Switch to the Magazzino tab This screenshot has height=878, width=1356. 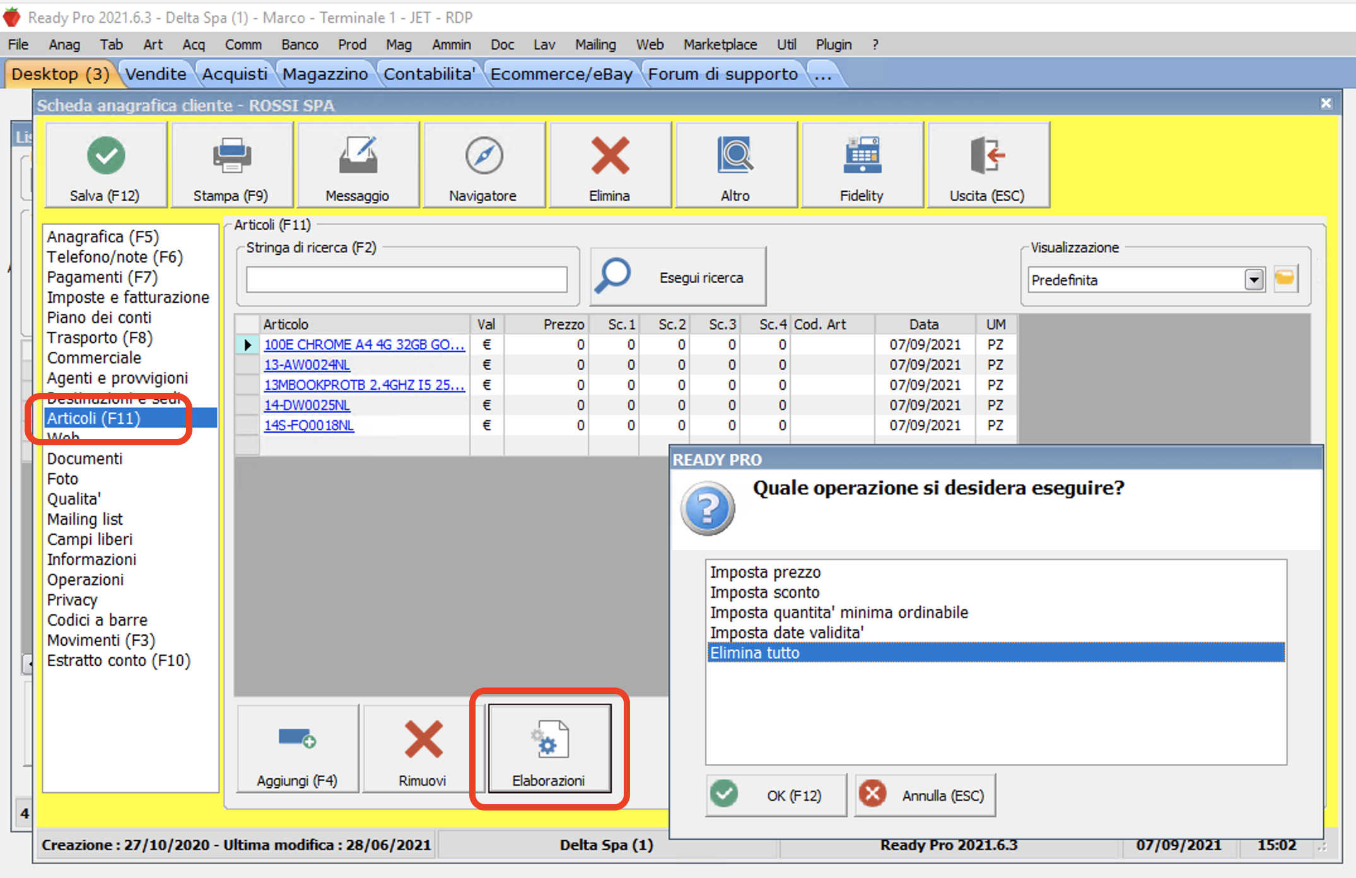(x=325, y=74)
